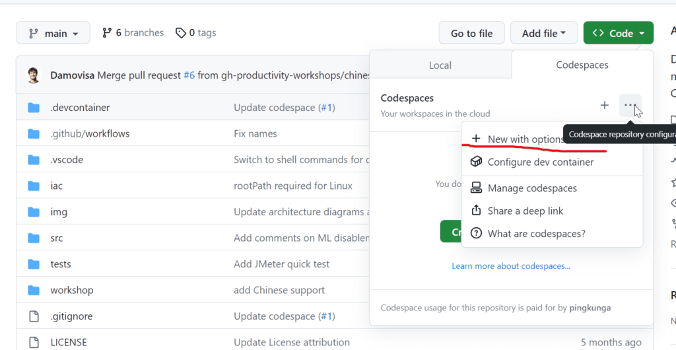The height and width of the screenshot is (350, 676).
Task: Click the plus icon beside Codespaces heading
Action: click(605, 105)
